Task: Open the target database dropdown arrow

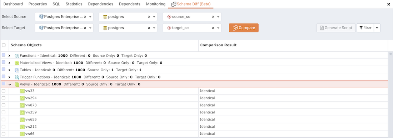Action: 154,28
